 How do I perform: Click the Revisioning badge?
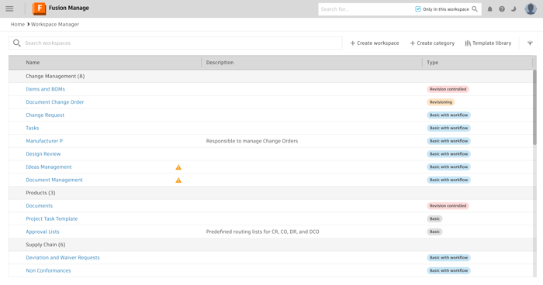tap(441, 102)
